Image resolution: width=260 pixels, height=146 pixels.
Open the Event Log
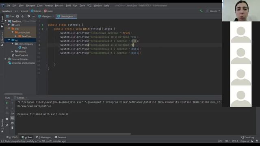tap(247, 137)
